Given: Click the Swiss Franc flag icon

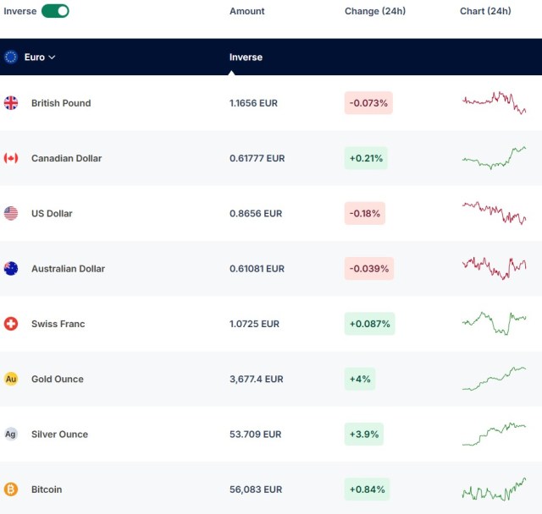Looking at the screenshot, I should (11, 324).
